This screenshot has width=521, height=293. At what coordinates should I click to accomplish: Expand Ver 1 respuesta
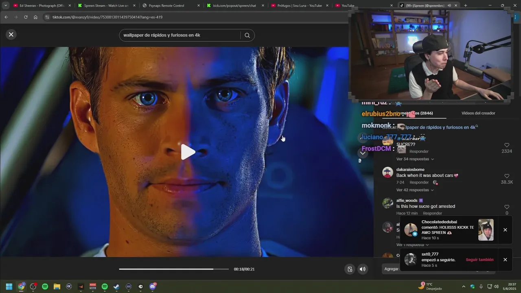413,245
